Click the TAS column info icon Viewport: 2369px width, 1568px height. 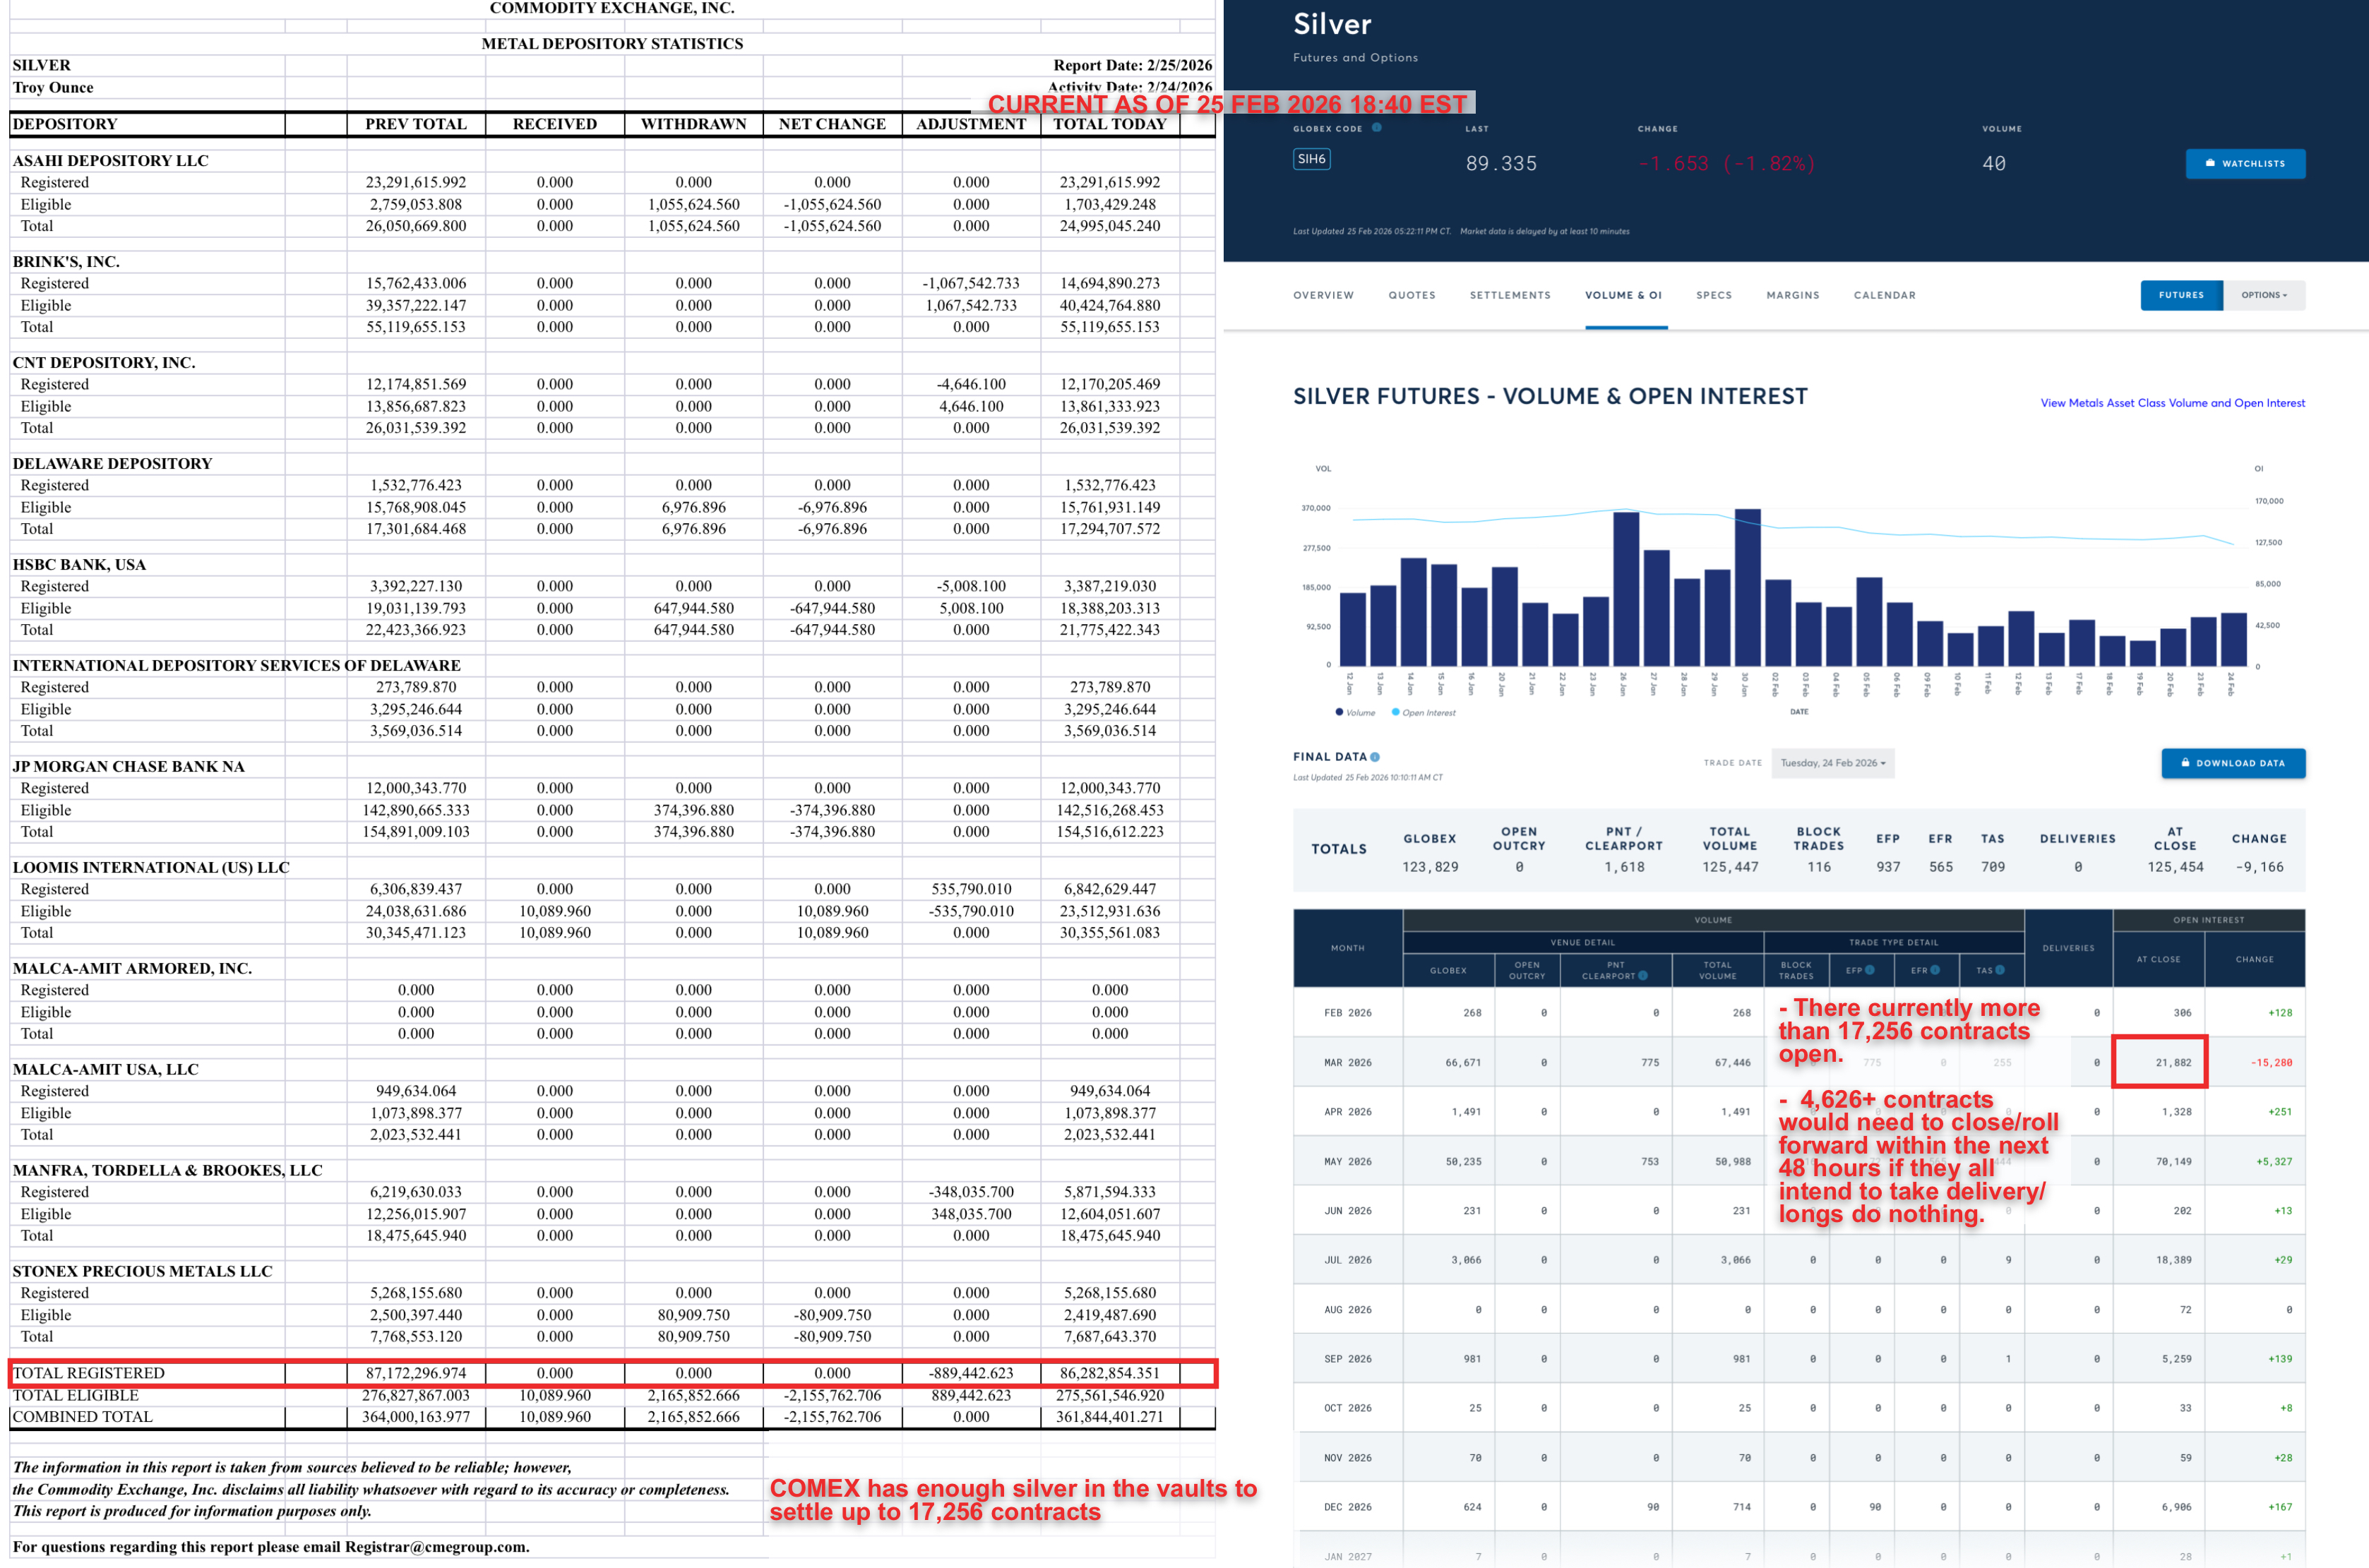2000,970
